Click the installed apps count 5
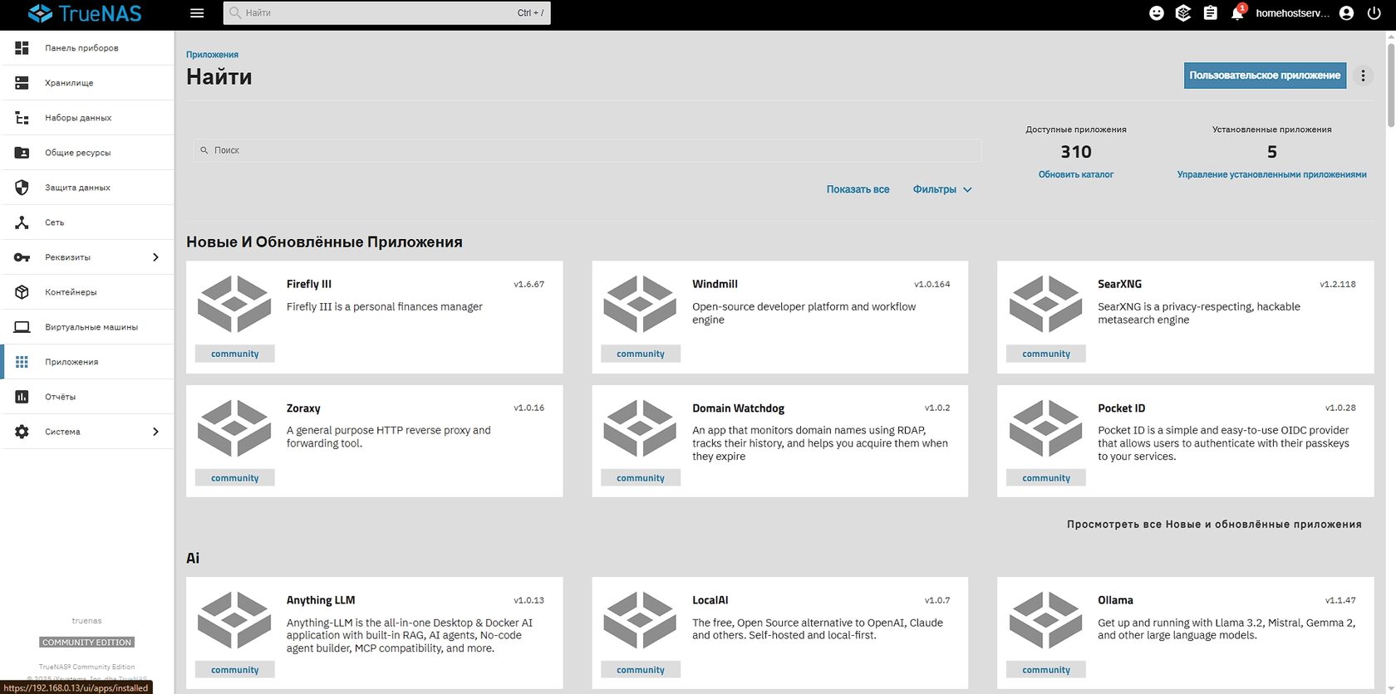 [x=1271, y=152]
